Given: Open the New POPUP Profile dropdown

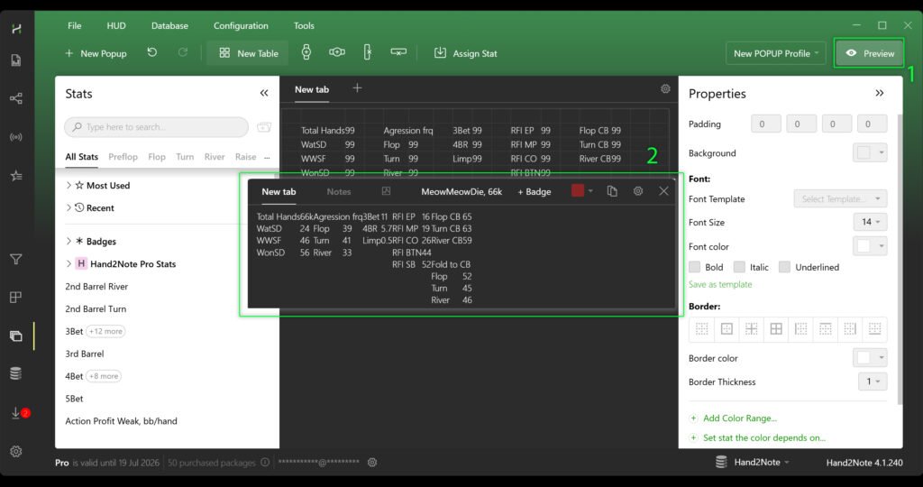Looking at the screenshot, I should click(x=775, y=53).
